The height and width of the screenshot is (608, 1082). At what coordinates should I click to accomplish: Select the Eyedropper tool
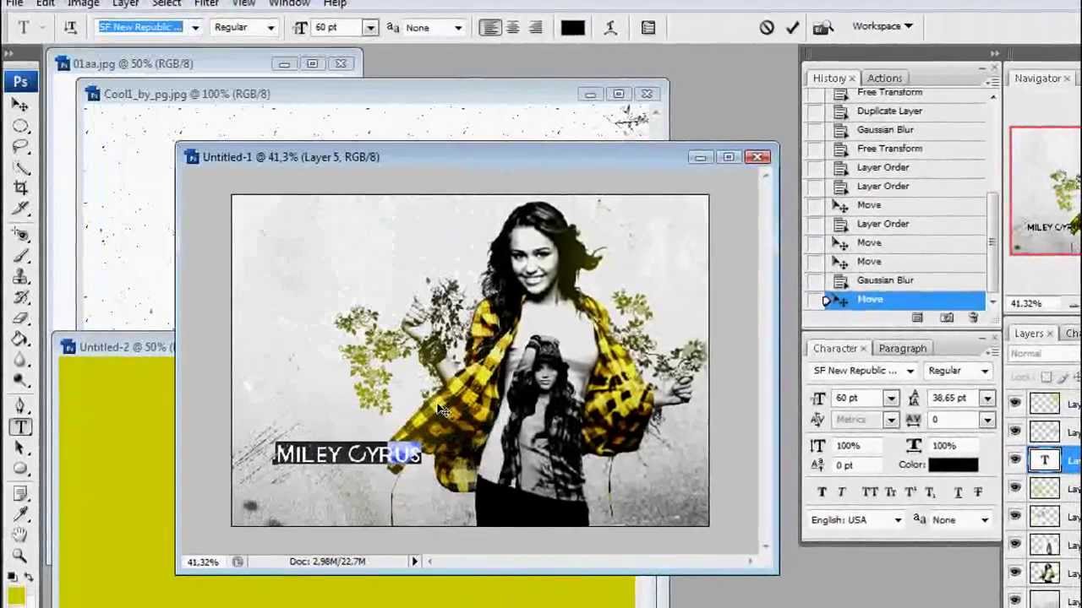pos(20,513)
